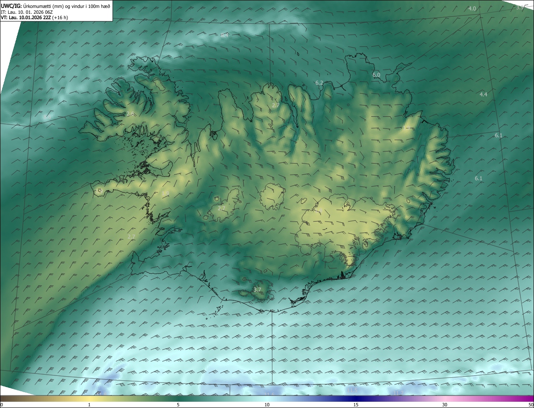Click the 2.6 value label over Westfjords
Image resolution: width=534 pixels, height=408 pixels.
click(x=130, y=114)
